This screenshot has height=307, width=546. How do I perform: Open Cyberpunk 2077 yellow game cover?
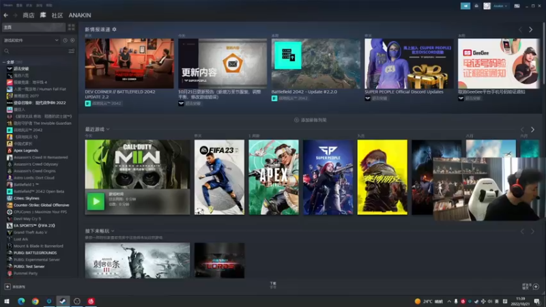click(382, 177)
